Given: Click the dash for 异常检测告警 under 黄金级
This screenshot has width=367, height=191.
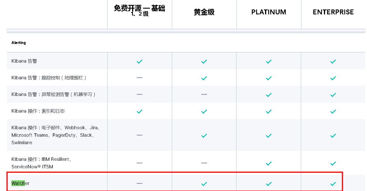Looking at the screenshot, I should point(204,94).
